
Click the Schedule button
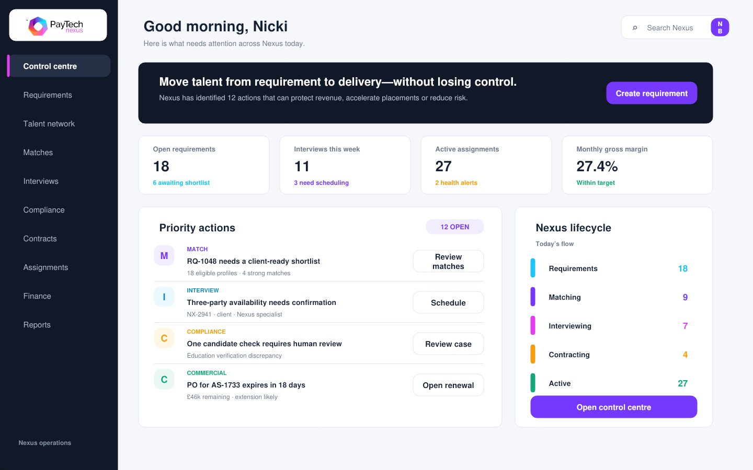(x=448, y=302)
